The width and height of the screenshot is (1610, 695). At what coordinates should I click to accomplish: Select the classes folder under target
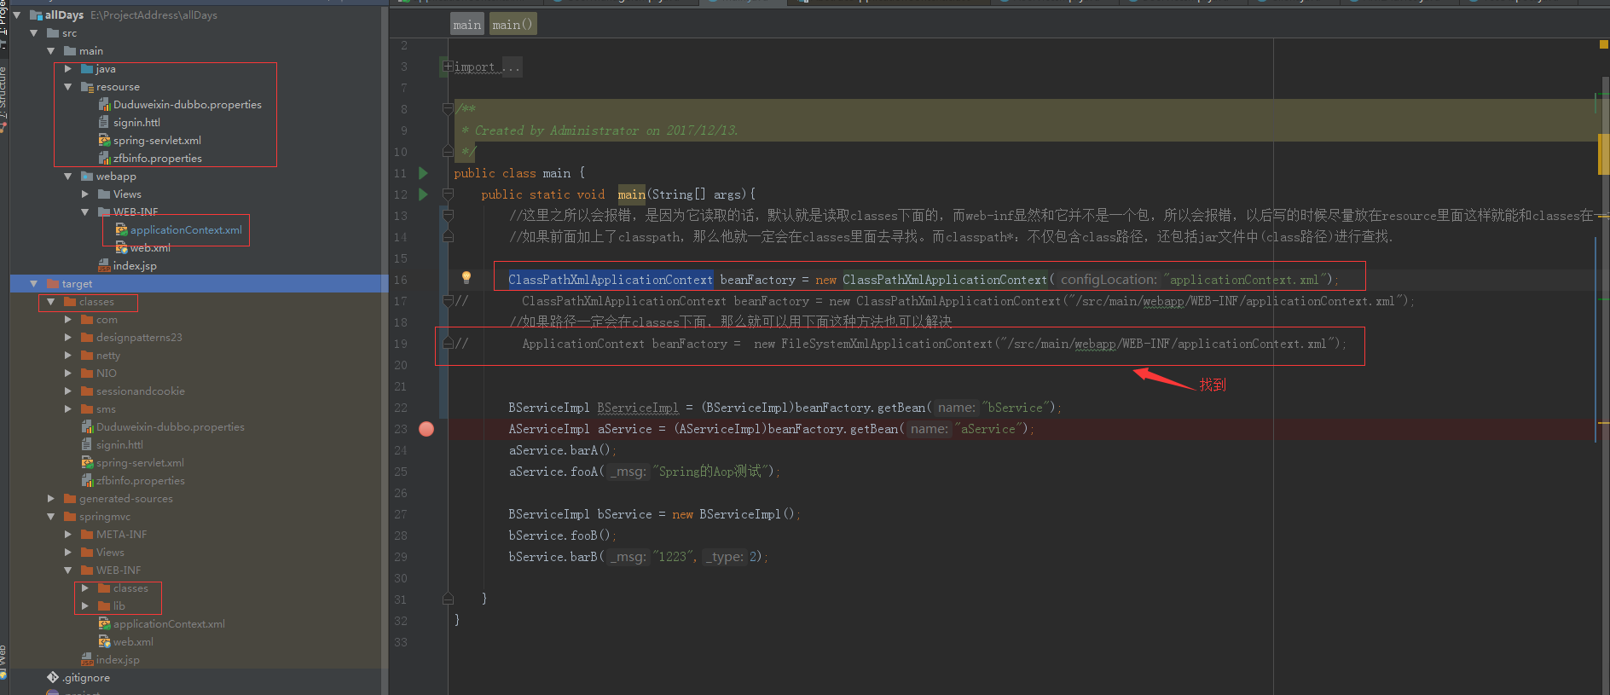(96, 301)
